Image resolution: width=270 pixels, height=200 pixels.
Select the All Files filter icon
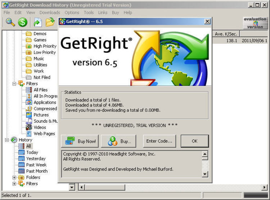point(29,90)
